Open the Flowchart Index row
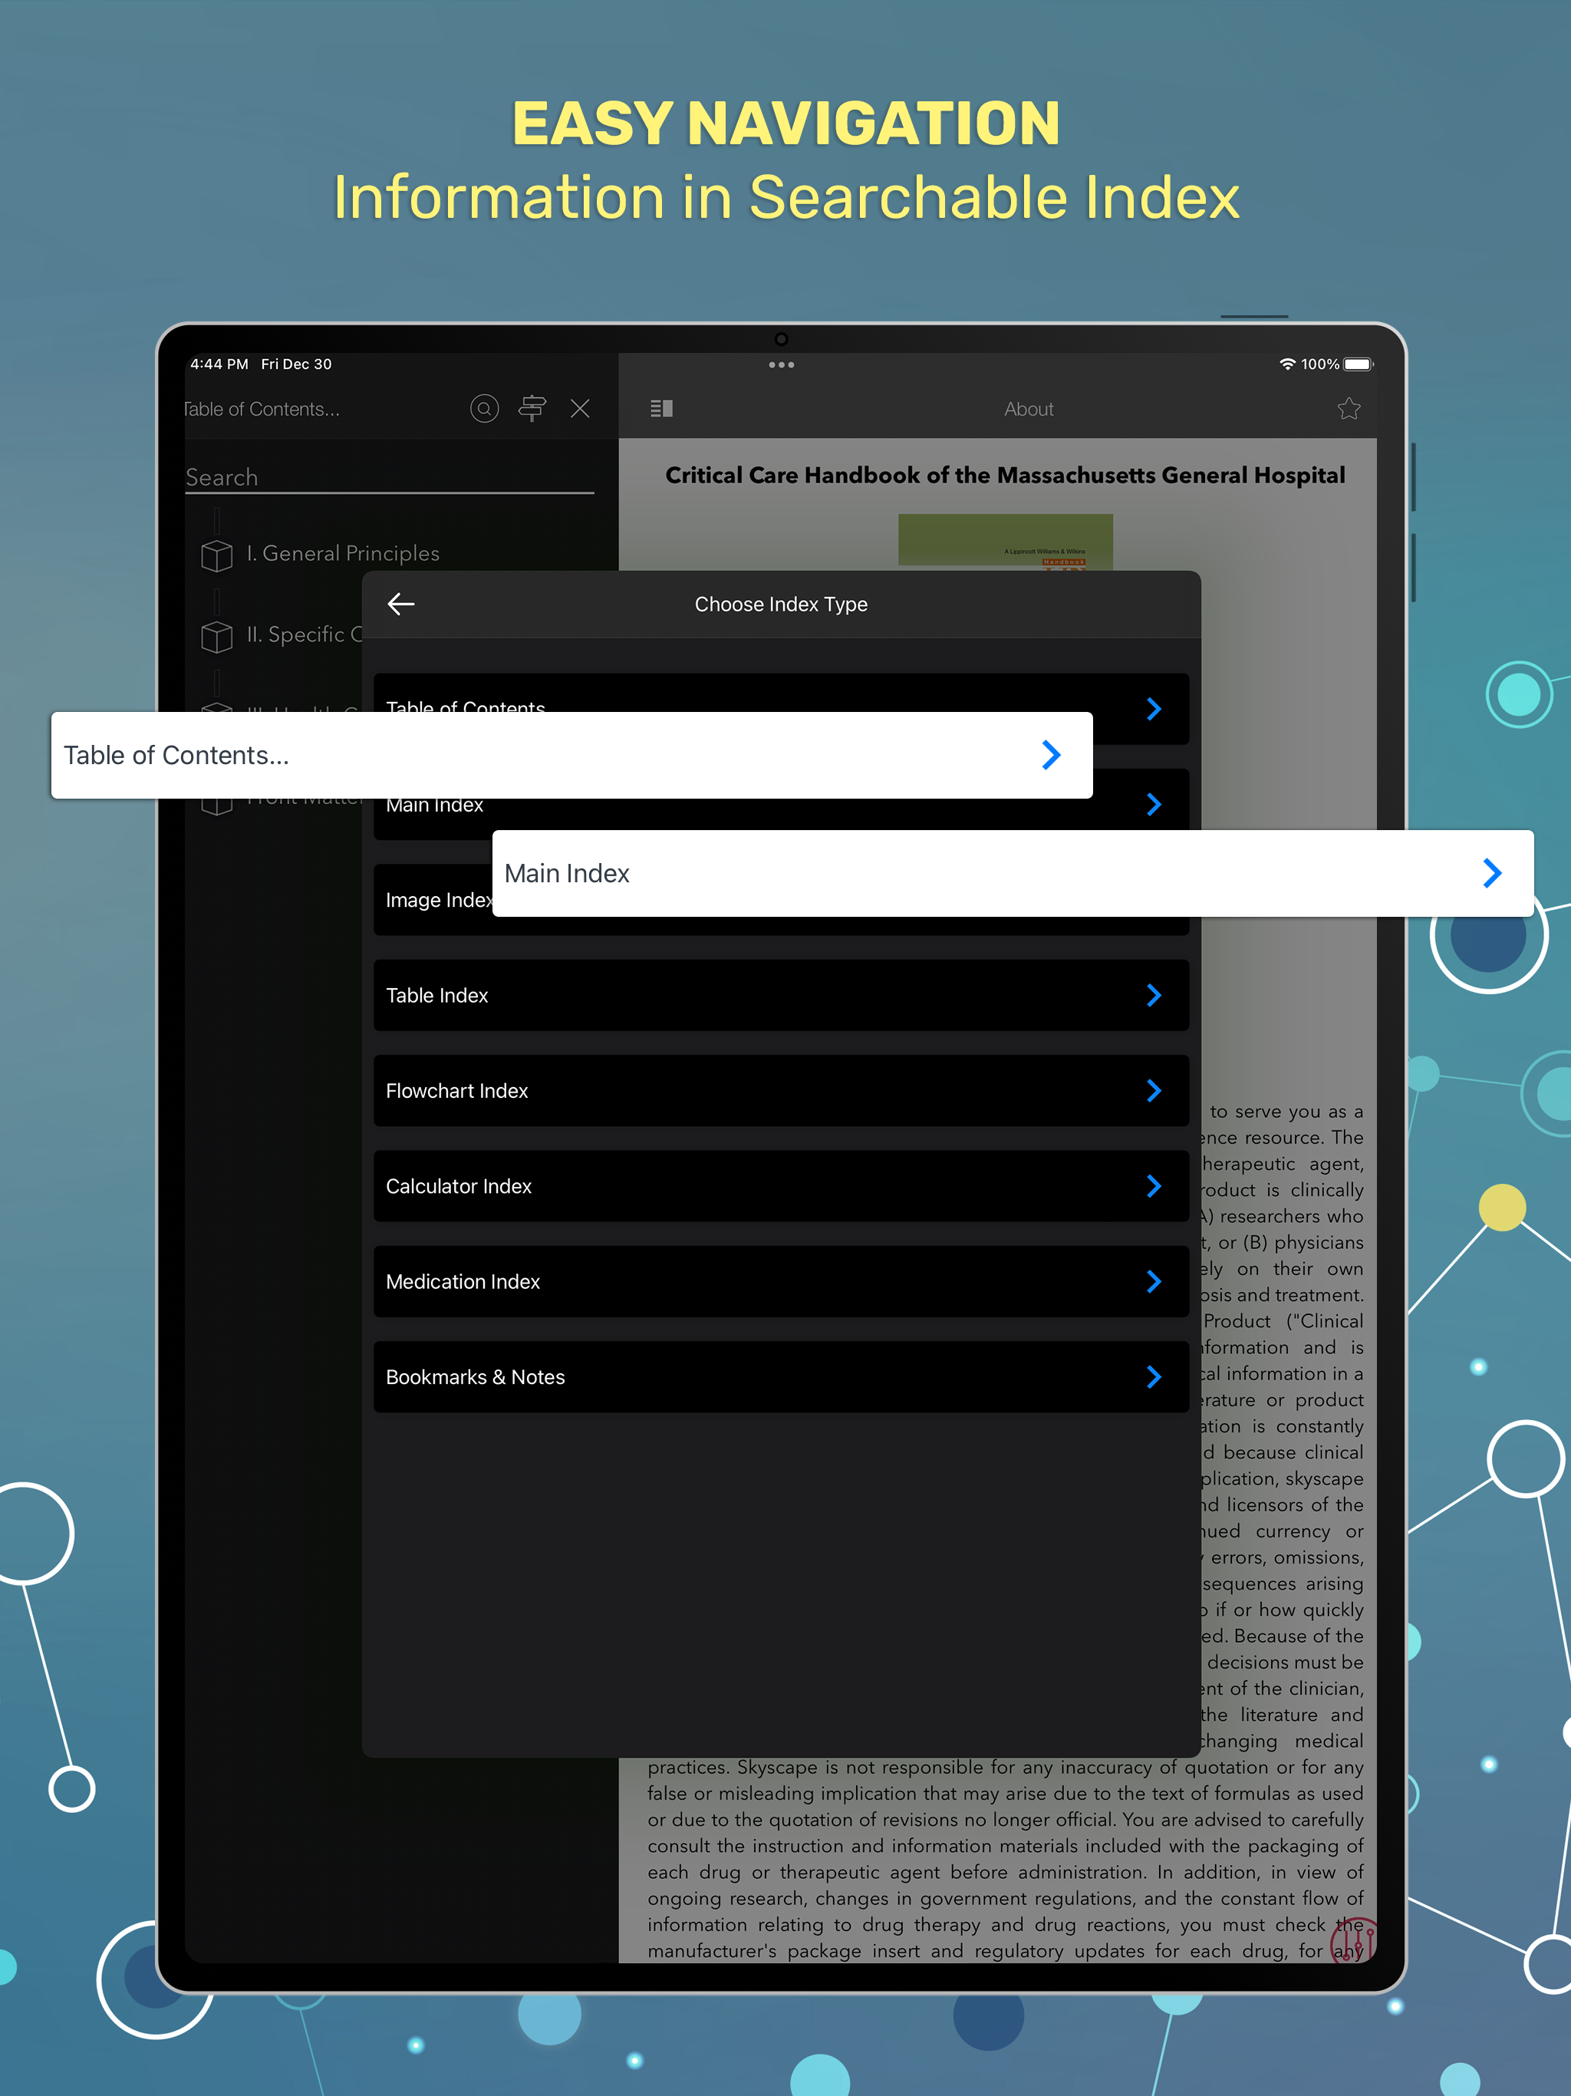This screenshot has height=2096, width=1571. [x=781, y=1091]
